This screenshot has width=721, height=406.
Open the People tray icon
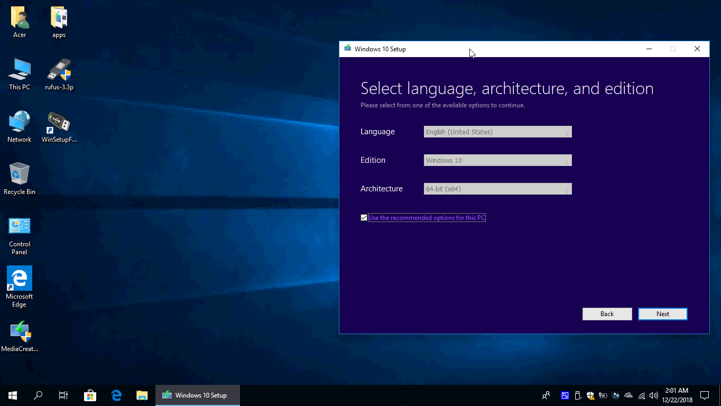click(546, 395)
